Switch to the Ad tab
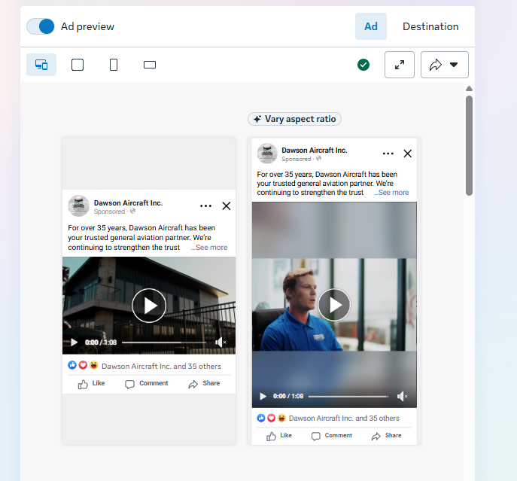Image resolution: width=517 pixels, height=481 pixels. [370, 26]
